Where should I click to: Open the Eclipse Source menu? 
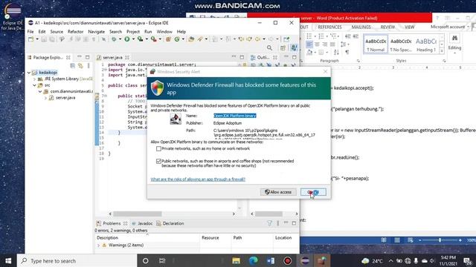57,31
